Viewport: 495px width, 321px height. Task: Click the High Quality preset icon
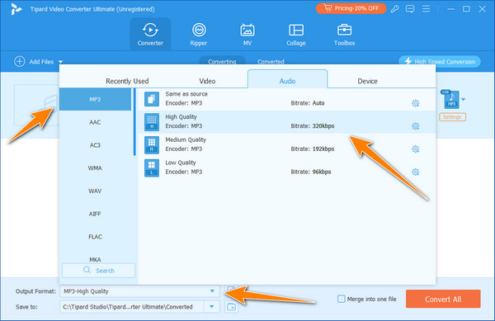pos(152,122)
